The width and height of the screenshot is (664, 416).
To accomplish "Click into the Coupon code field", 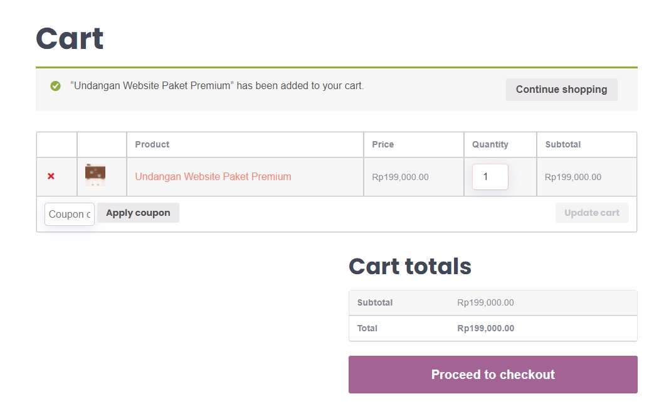I will (x=70, y=214).
